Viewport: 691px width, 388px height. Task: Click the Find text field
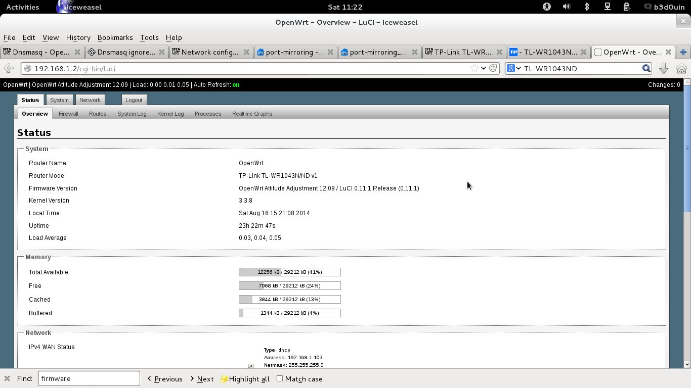89,378
